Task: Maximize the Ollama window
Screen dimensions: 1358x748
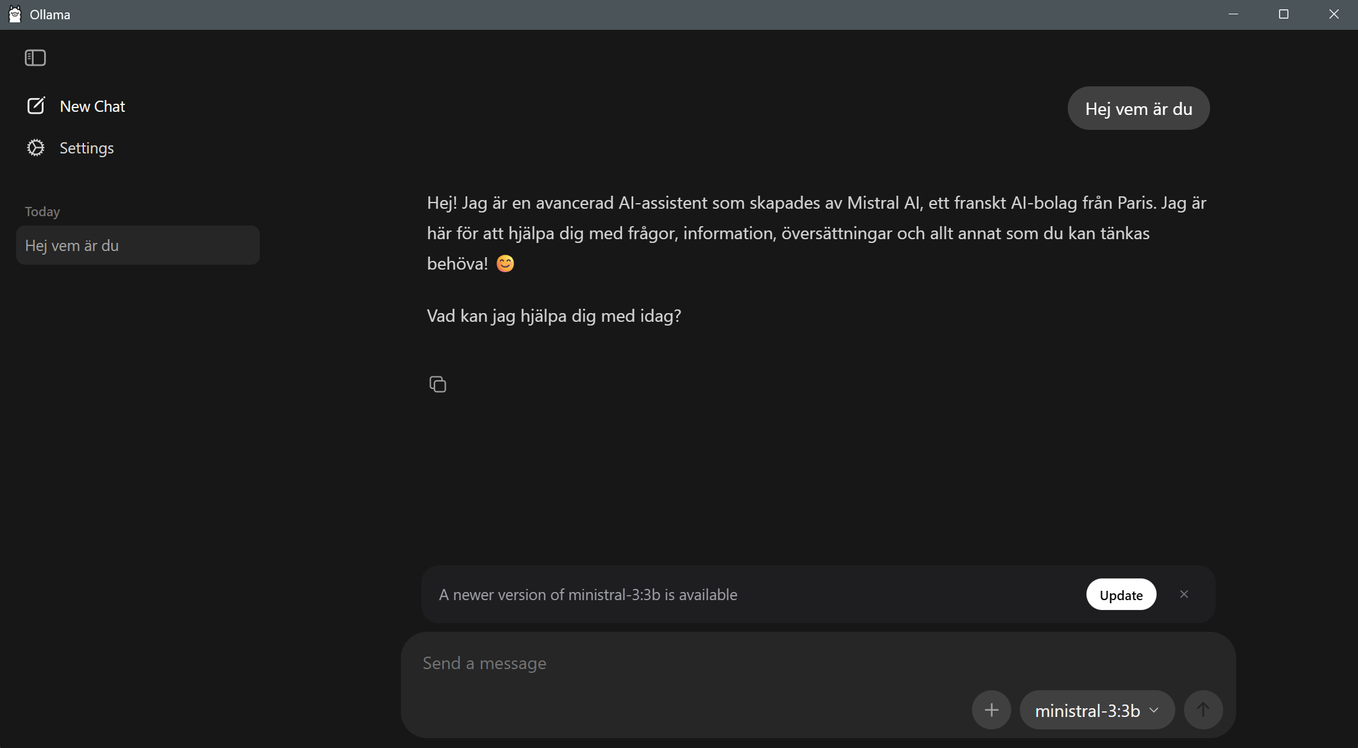Action: point(1283,14)
